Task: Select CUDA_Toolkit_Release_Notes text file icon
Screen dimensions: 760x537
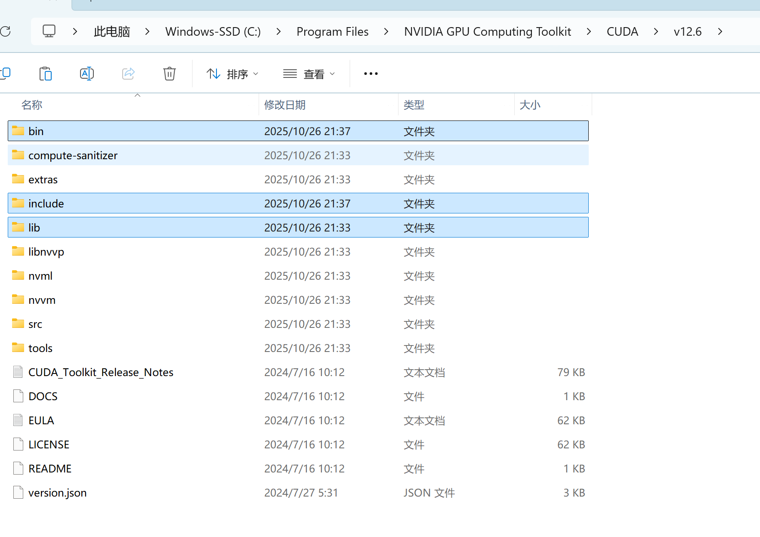Action: coord(18,372)
